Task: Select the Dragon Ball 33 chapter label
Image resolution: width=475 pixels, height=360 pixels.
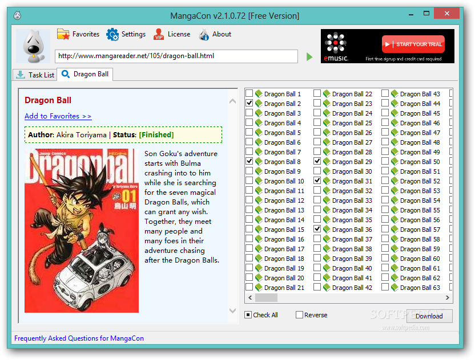Action: tap(352, 201)
